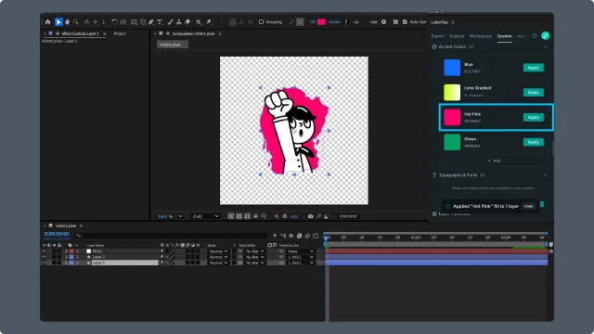Open the color channel RGB icon in viewer
The width and height of the screenshot is (594, 334).
click(x=277, y=216)
